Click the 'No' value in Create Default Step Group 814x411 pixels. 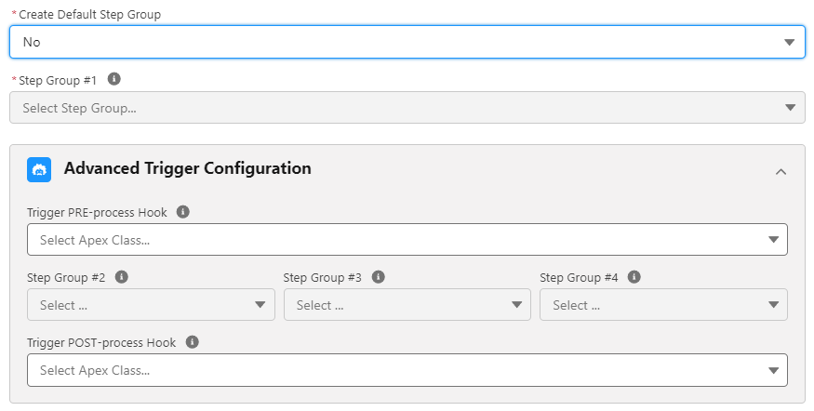33,42
